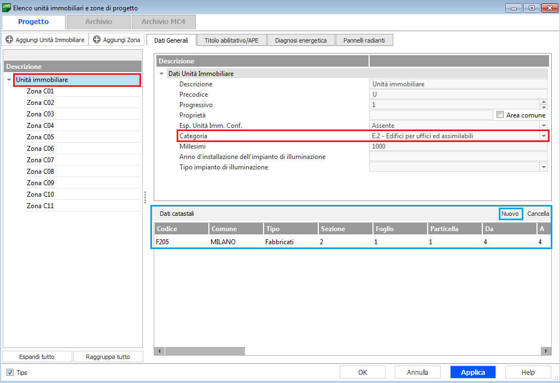The image size is (560, 383).
Task: Click the plus icon for Aggiungi Unità Immobiliare
Action: [x=9, y=40]
